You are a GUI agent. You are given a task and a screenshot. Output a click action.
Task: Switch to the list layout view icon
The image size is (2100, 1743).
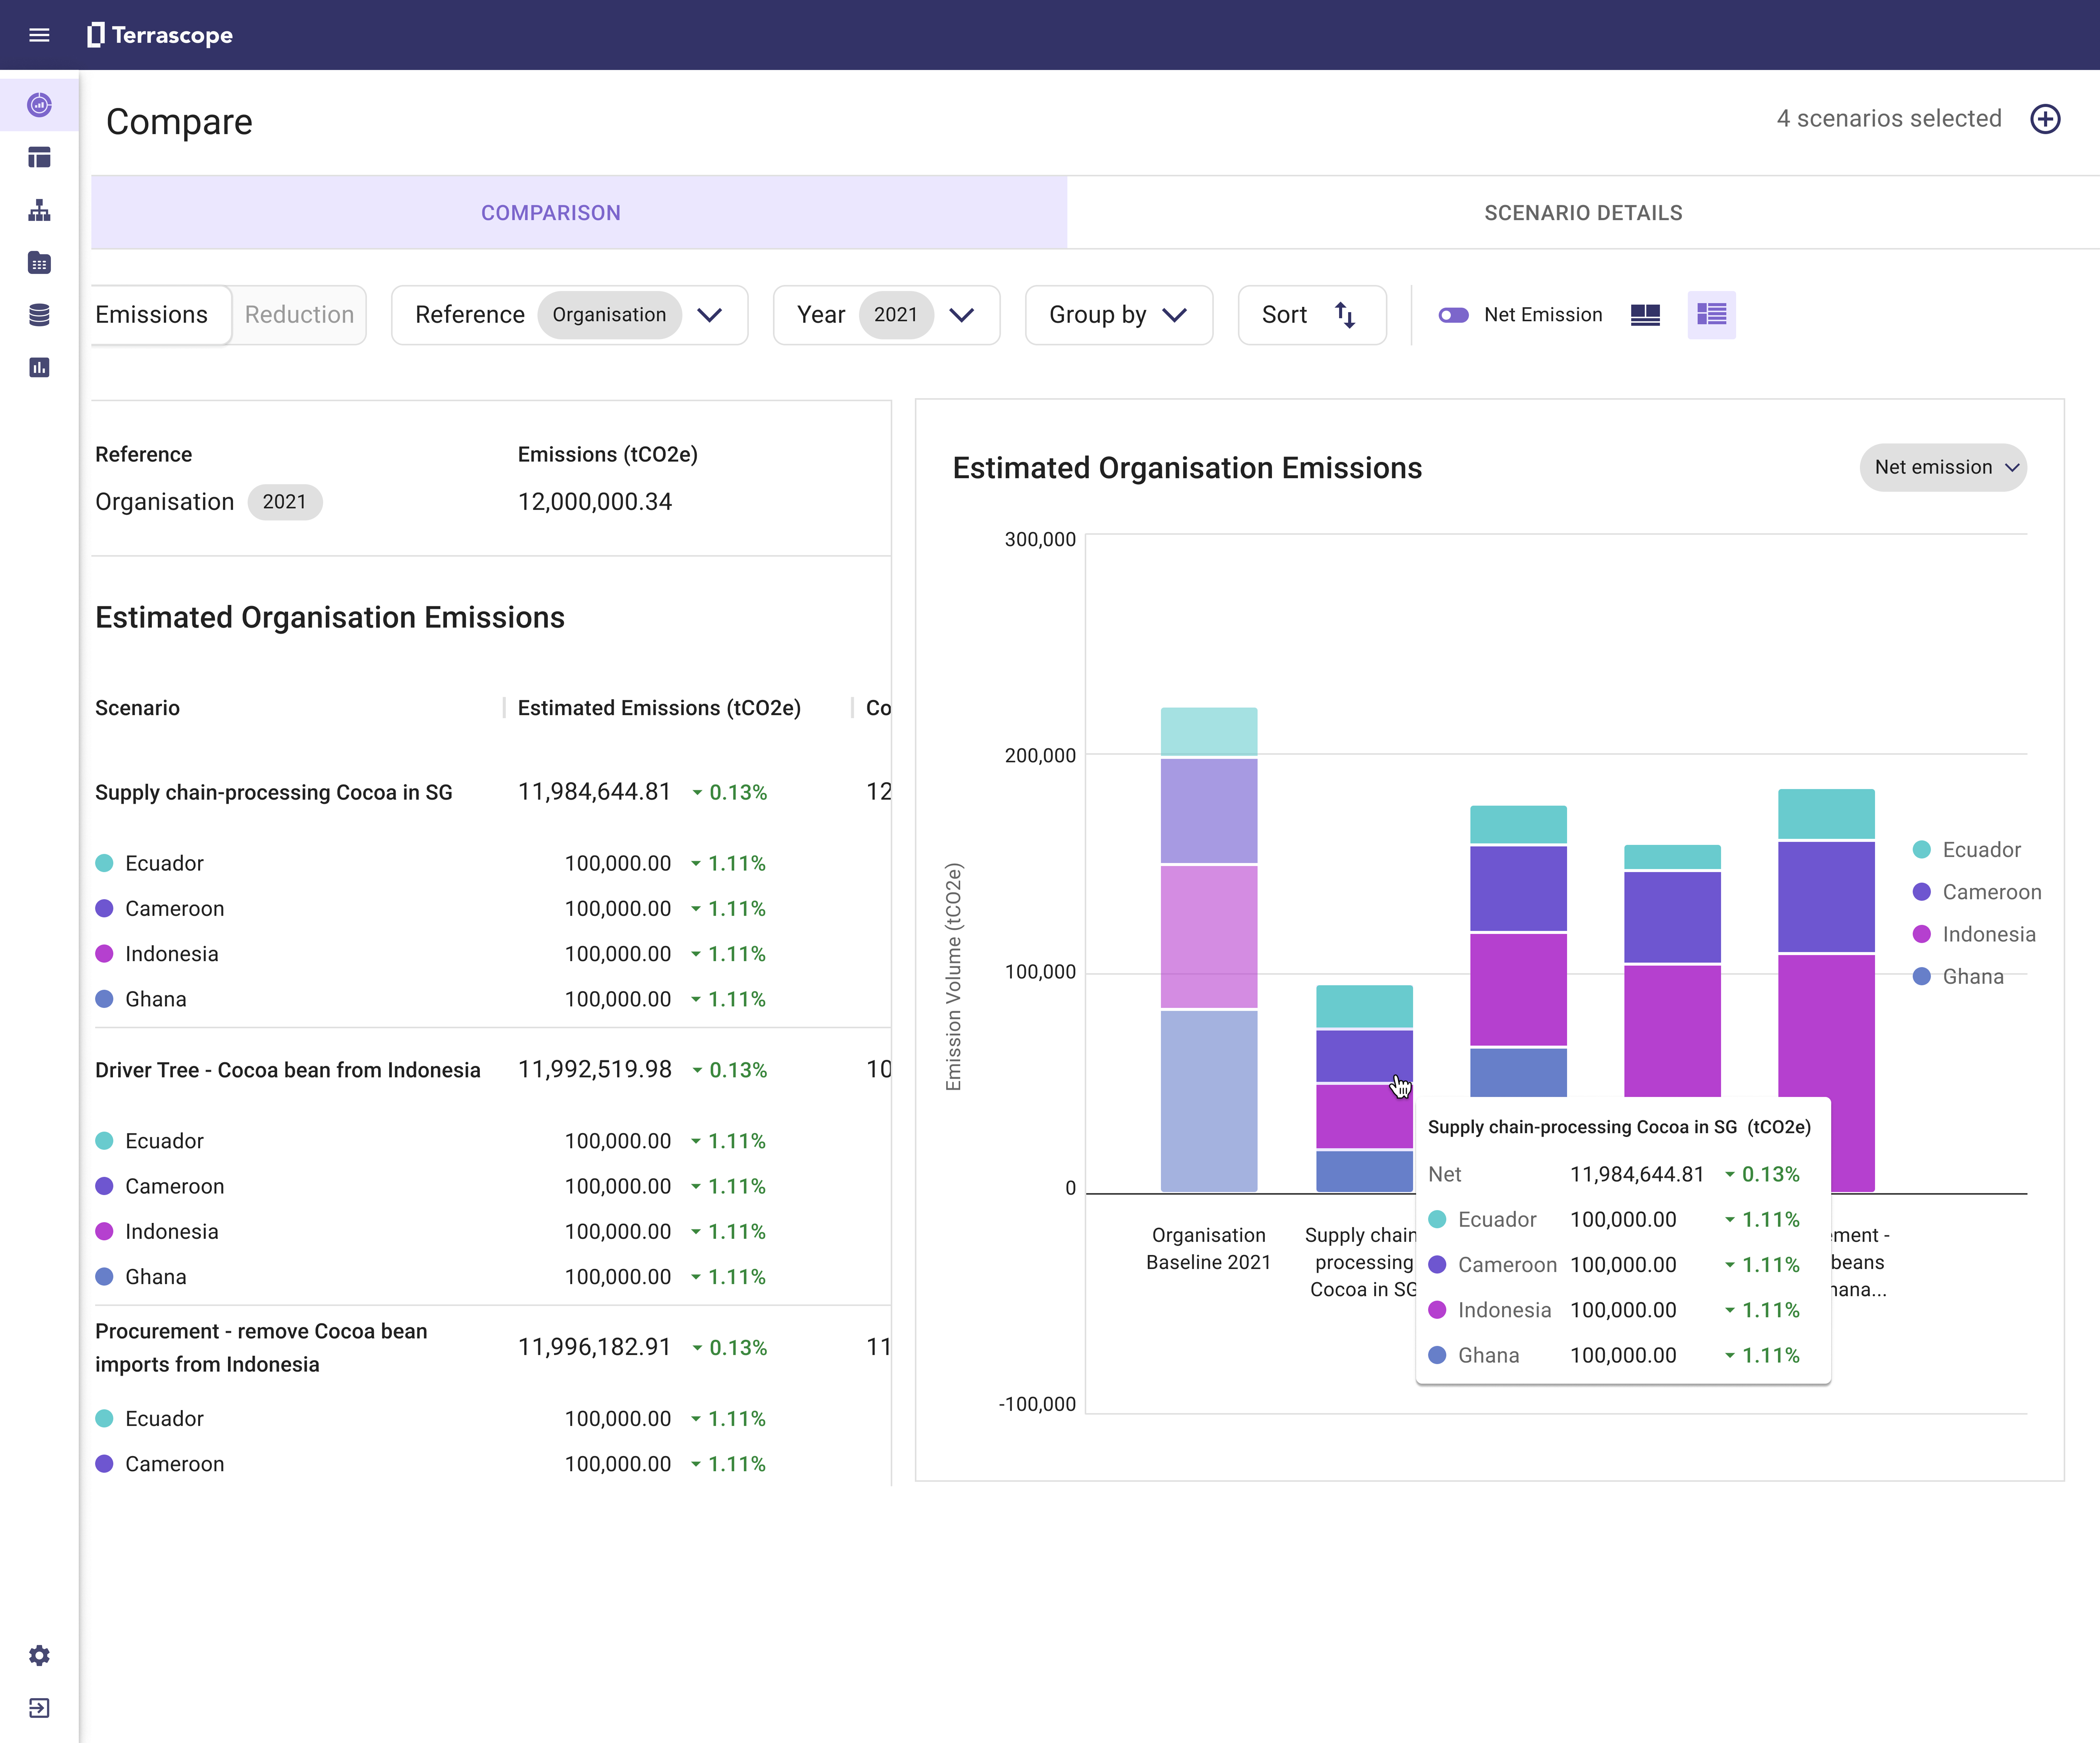tap(1711, 315)
